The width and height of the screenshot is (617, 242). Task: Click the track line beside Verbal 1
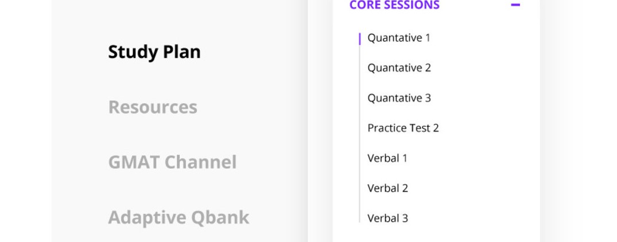click(360, 158)
